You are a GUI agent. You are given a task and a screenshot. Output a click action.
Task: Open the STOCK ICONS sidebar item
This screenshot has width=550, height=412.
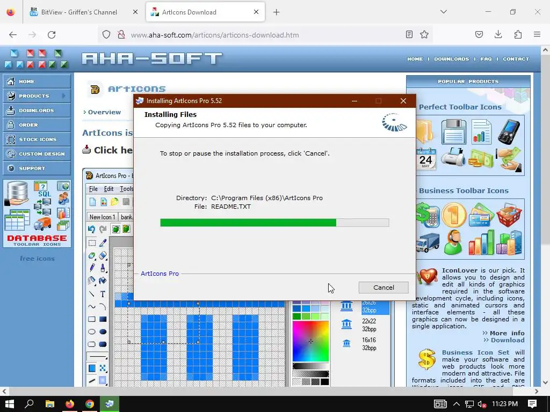(37, 139)
